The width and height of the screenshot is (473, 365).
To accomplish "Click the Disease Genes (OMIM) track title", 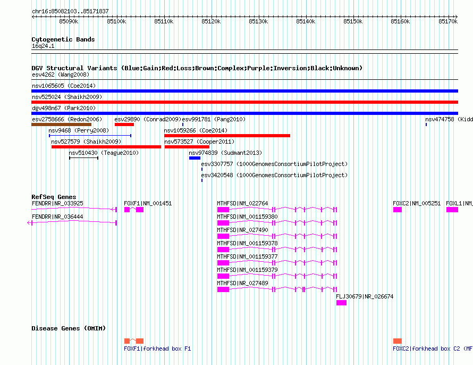I will [x=69, y=328].
